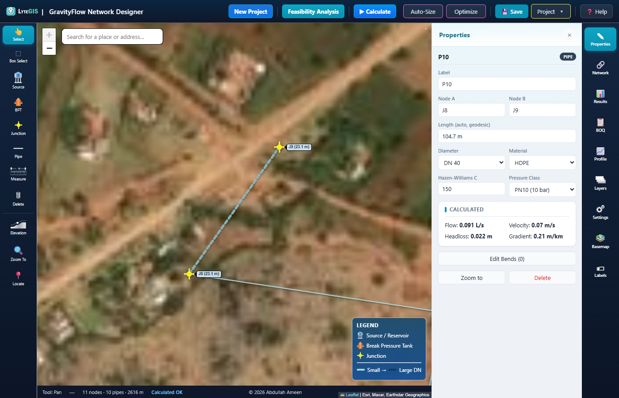The image size is (619, 398).
Task: Click the New Project button
Action: (251, 11)
